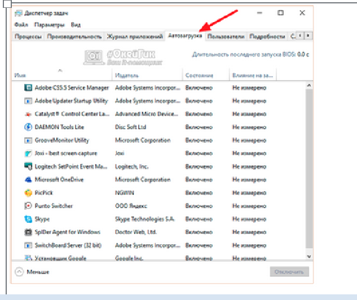Click the SwitchBoard Server (32 bit) icon

pos(28,245)
